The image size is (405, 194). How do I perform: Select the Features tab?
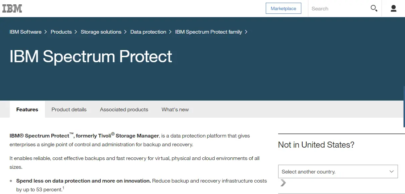(27, 110)
